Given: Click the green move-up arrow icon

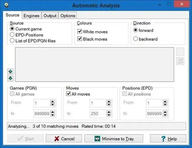Looking at the screenshot, I should point(10,72).
